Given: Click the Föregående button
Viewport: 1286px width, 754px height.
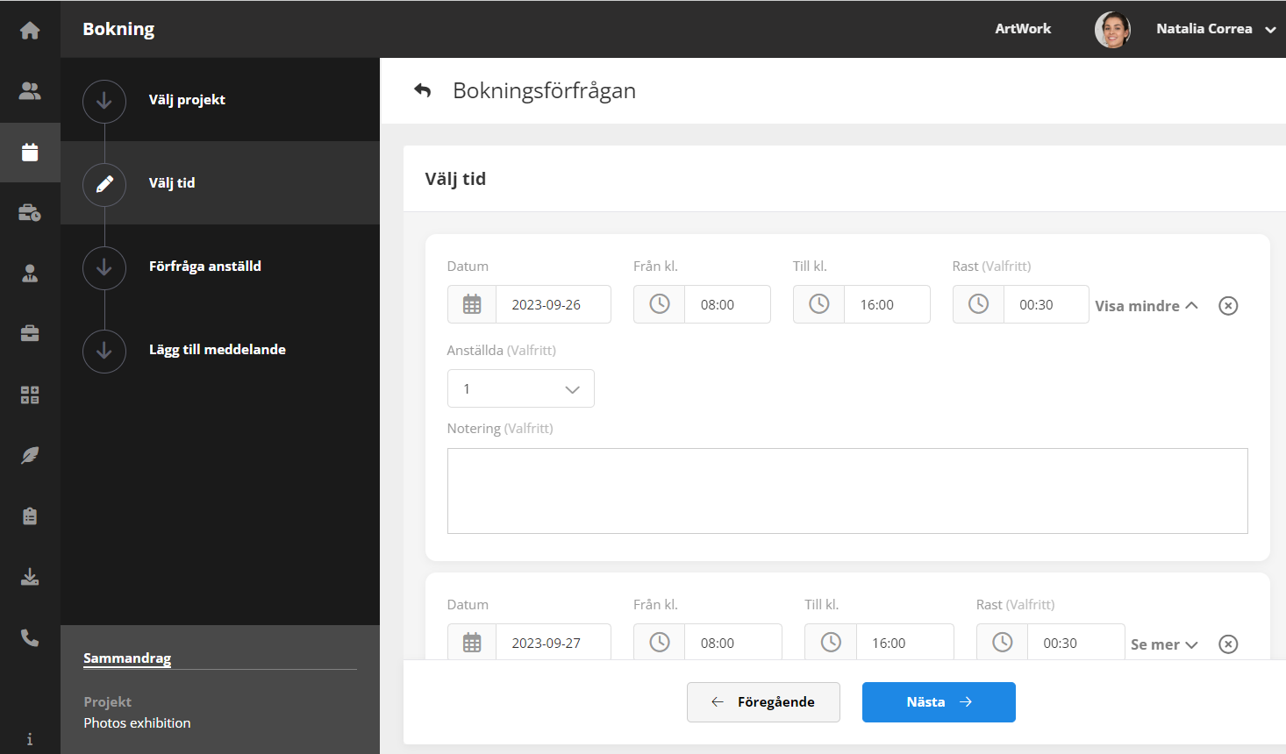Looking at the screenshot, I should point(763,702).
